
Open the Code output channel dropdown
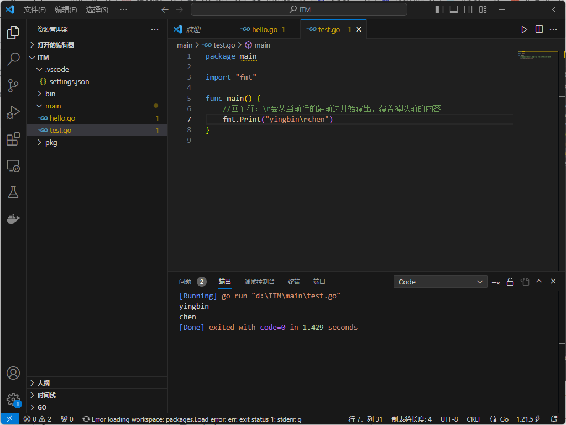point(440,282)
